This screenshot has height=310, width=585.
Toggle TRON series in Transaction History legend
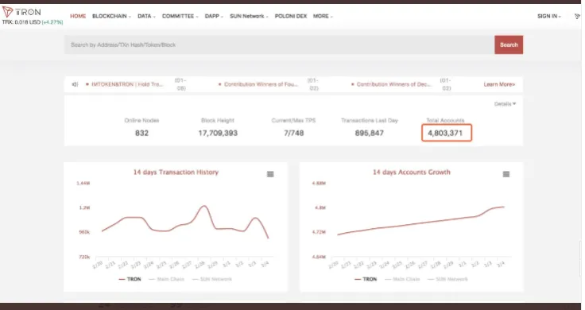click(x=130, y=279)
